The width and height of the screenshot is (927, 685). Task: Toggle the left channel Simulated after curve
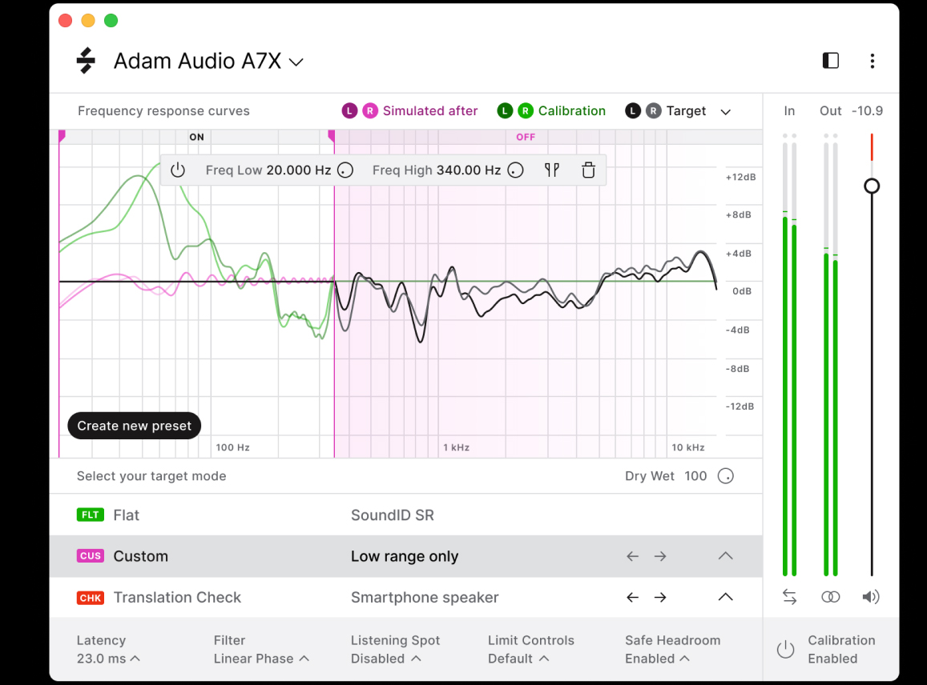(349, 111)
